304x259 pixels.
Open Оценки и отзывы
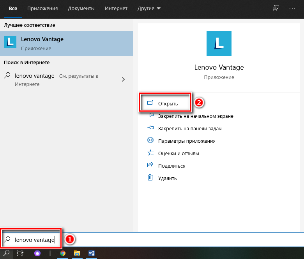coord(179,153)
